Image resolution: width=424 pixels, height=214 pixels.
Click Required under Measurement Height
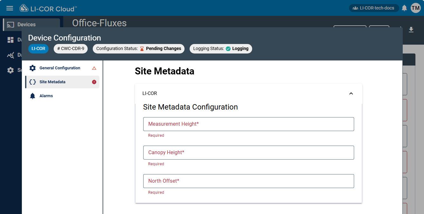tap(156, 135)
